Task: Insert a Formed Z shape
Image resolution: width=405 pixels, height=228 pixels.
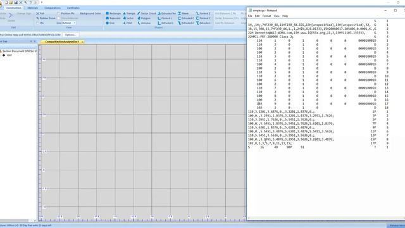Action: point(203,13)
